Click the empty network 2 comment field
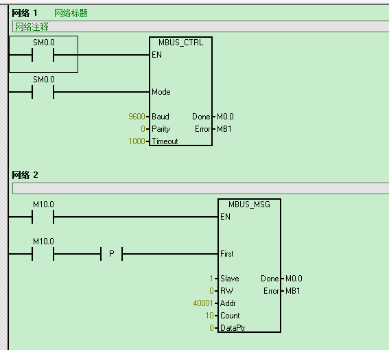389x350 pixels. click(201, 189)
